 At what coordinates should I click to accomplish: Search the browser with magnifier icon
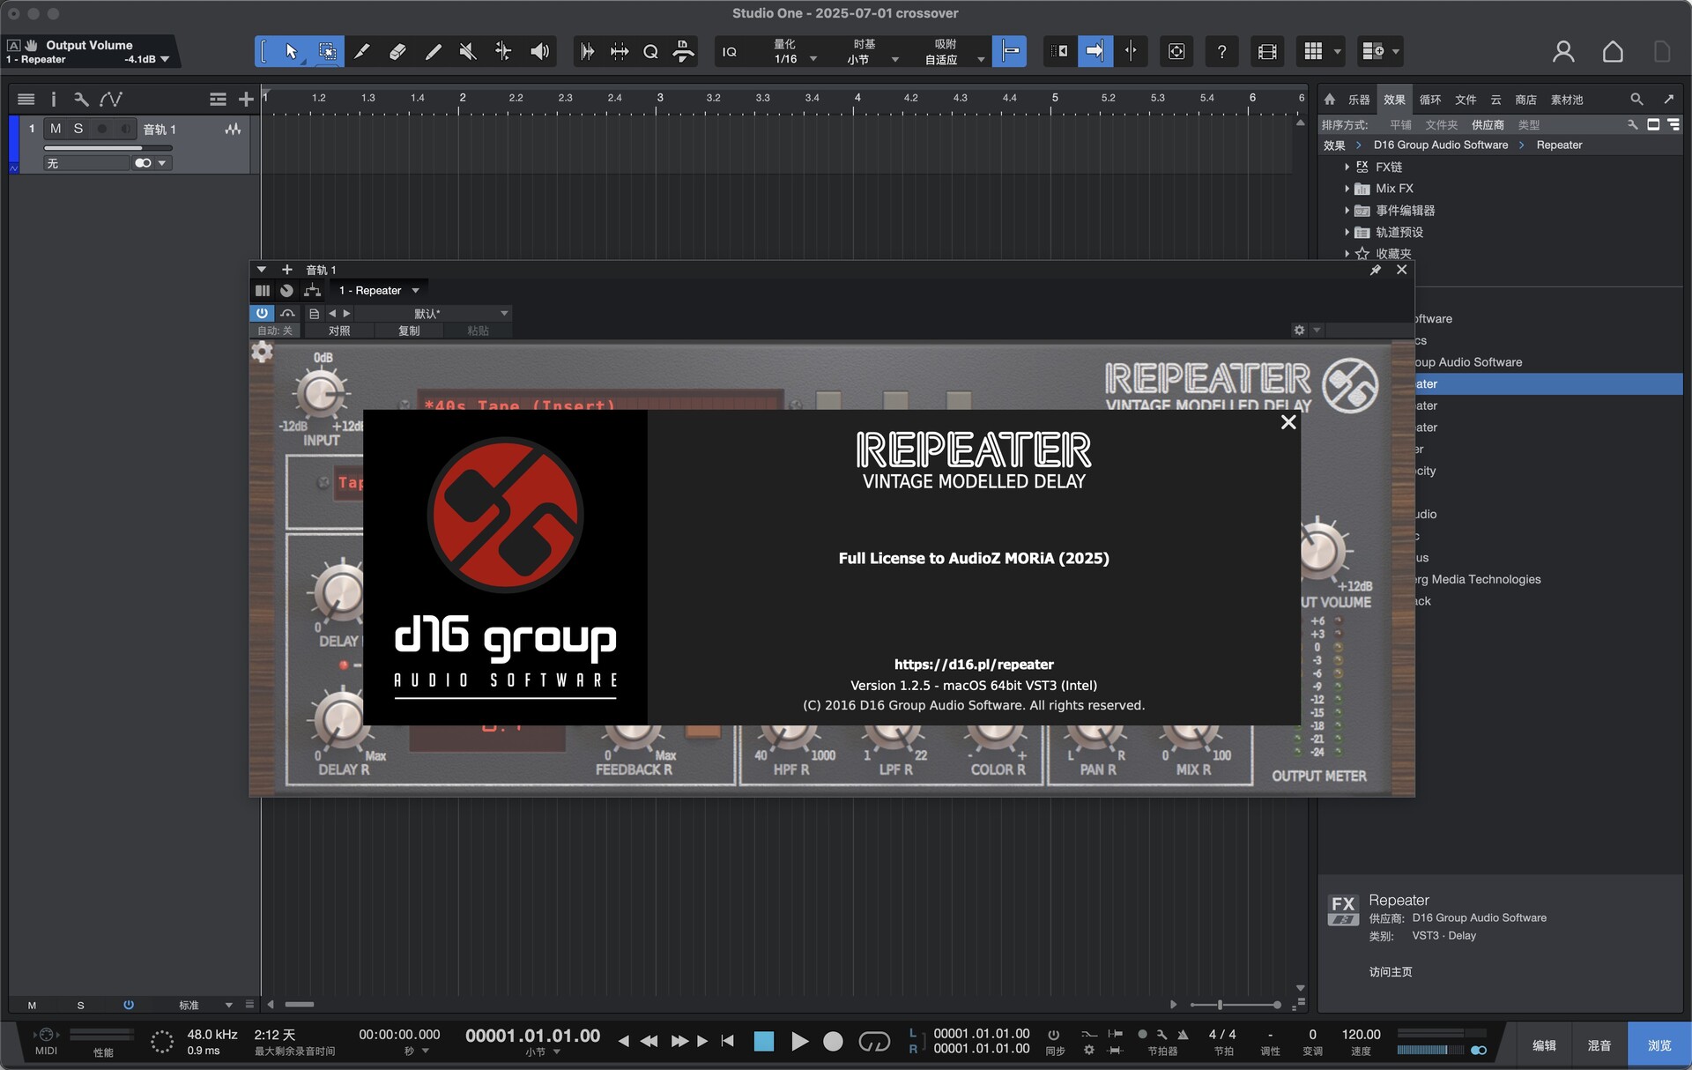point(1636,100)
